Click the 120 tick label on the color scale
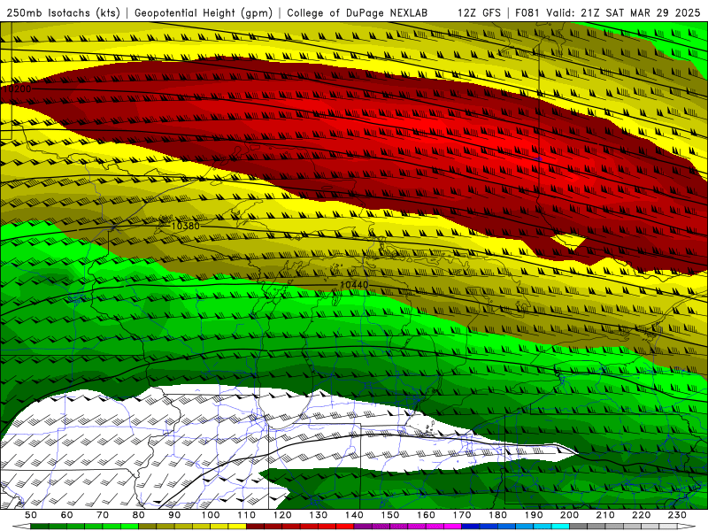The width and height of the screenshot is (708, 531). click(282, 515)
